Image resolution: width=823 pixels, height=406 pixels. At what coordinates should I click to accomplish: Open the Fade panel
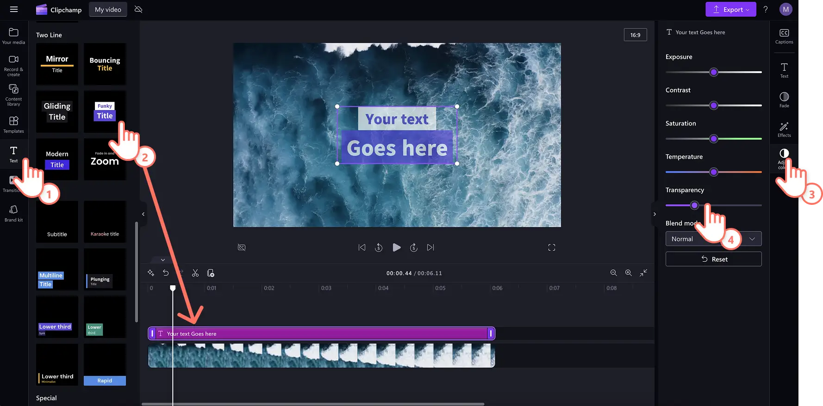[x=784, y=100]
